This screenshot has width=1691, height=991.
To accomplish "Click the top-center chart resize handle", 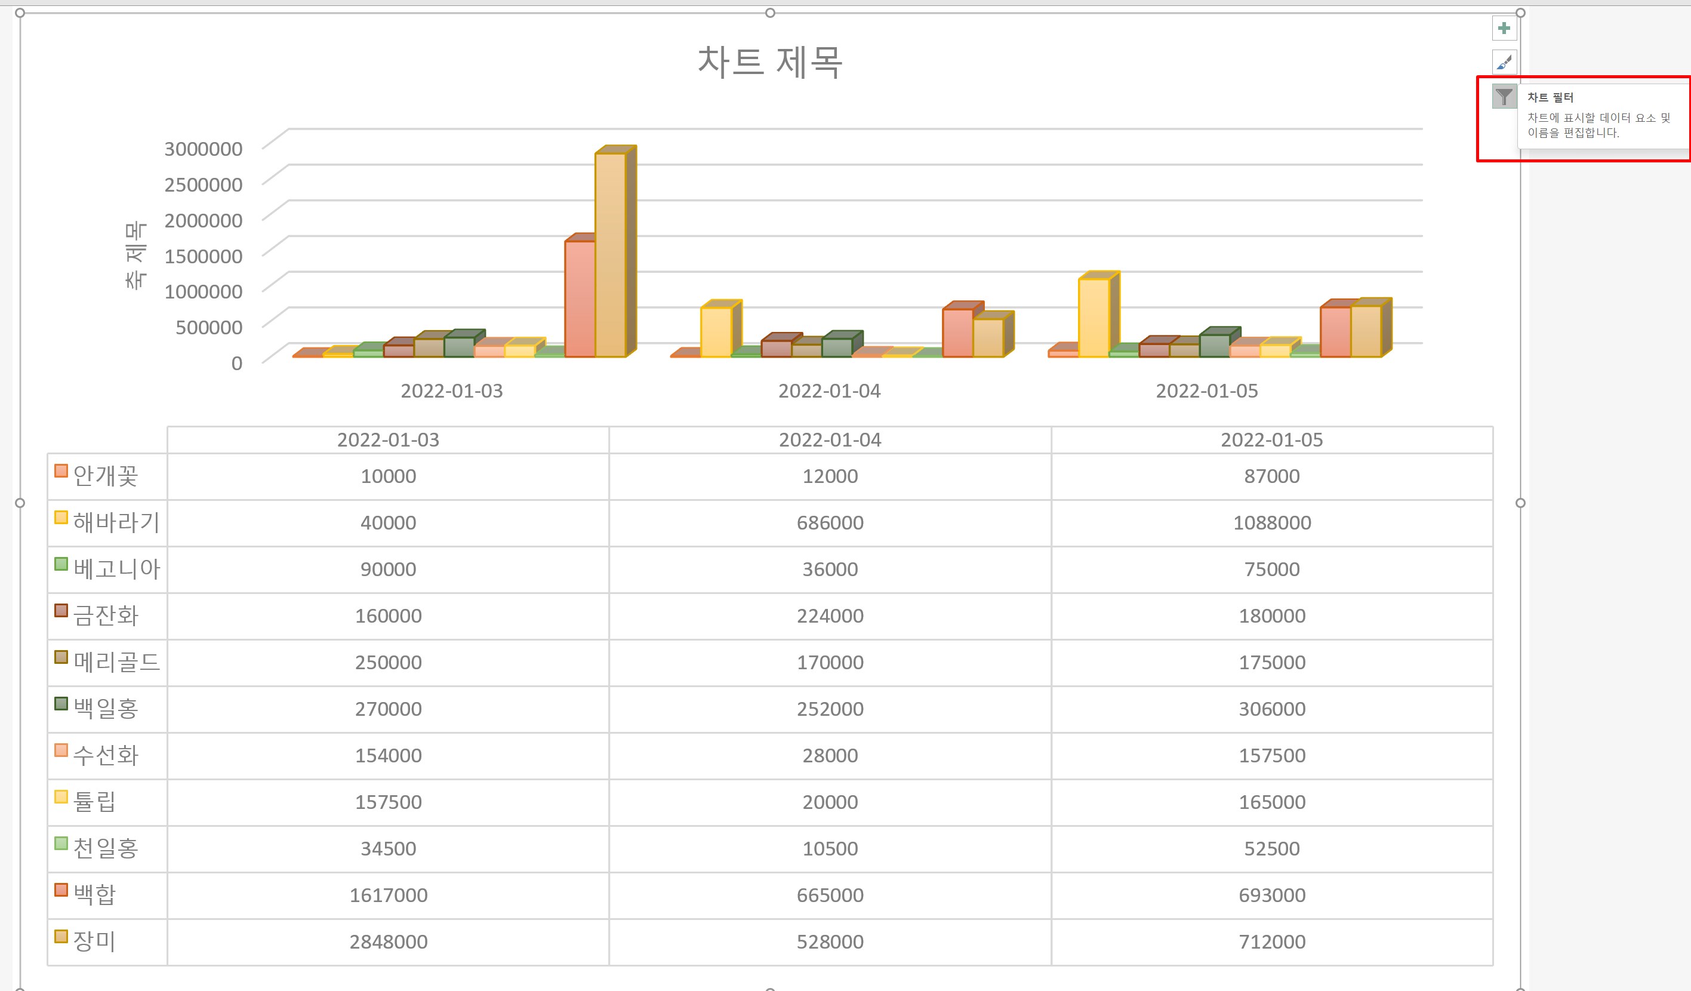I will [x=769, y=13].
